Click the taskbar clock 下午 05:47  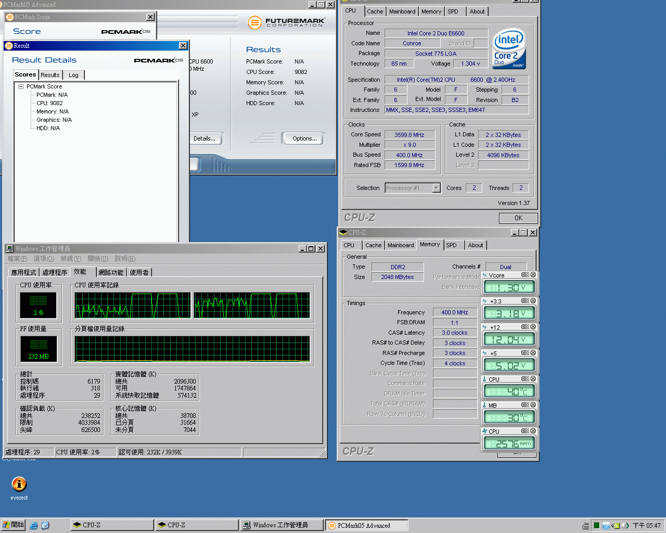tap(647, 526)
